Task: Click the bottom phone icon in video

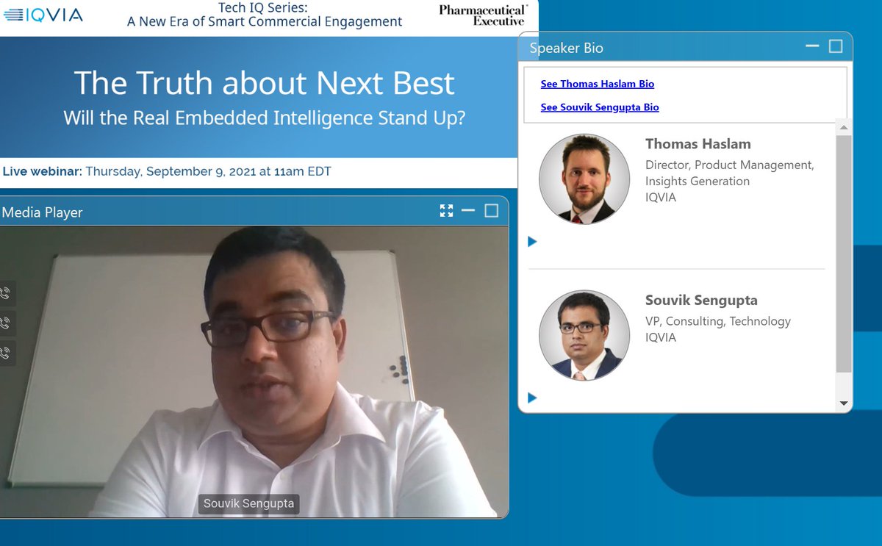Action: click(x=5, y=353)
